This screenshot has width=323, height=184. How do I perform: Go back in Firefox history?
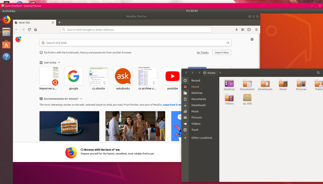coord(17,30)
